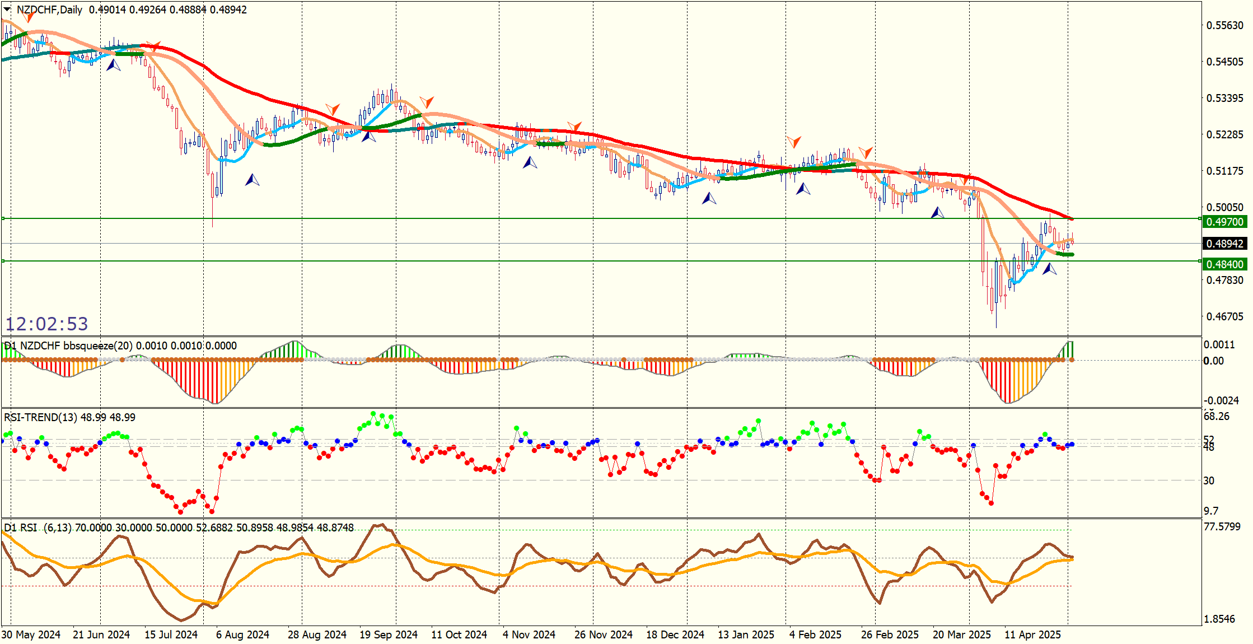
Task: Click the blue buy arrow under the early November 2024 candles
Action: [530, 162]
